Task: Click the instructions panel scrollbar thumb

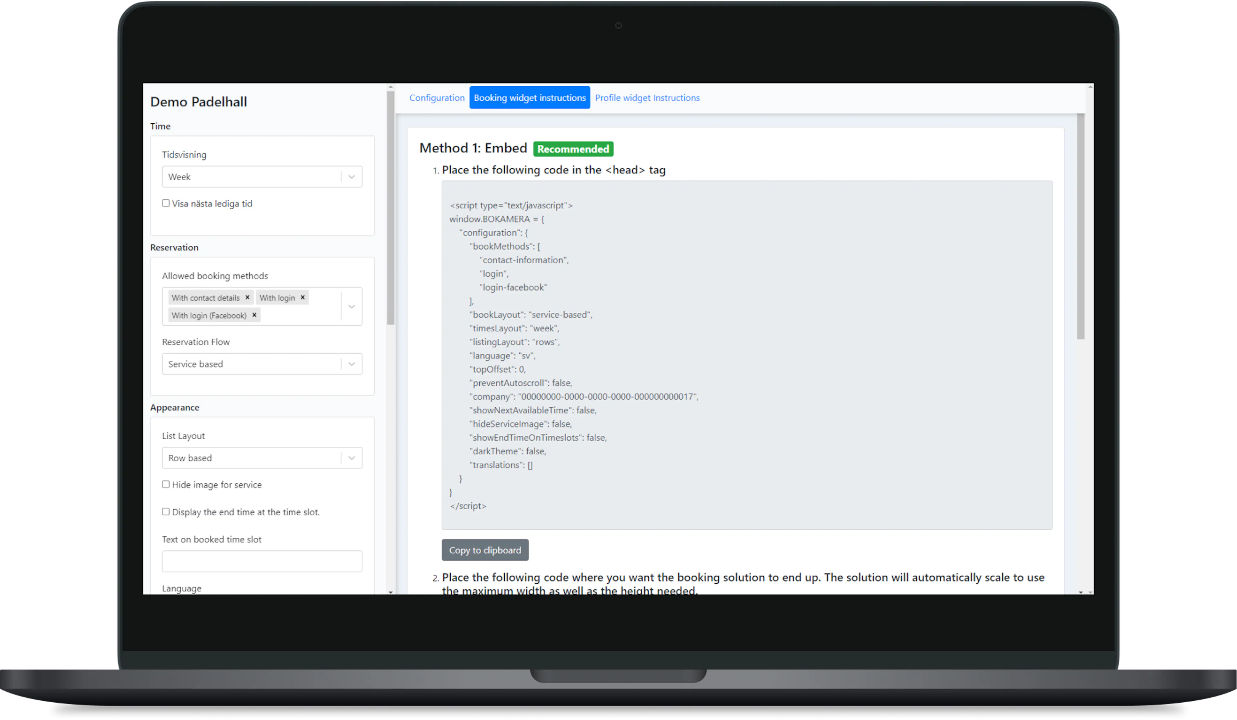Action: [1080, 226]
